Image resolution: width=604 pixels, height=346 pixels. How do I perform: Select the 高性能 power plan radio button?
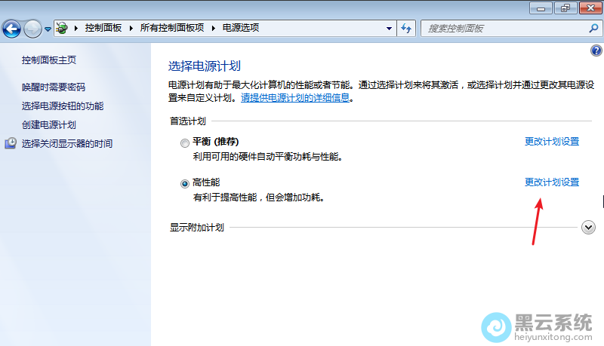[185, 183]
